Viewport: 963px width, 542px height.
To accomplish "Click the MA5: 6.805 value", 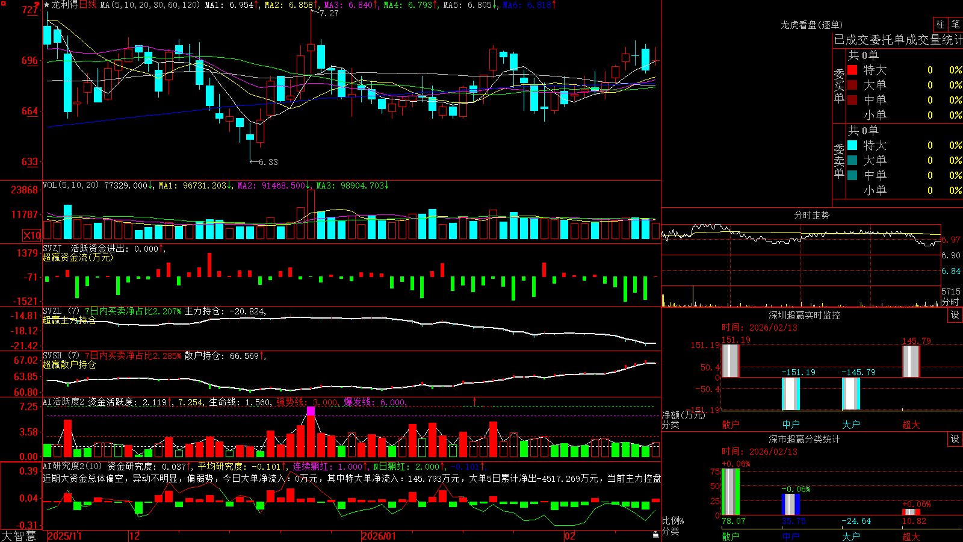I will [470, 5].
